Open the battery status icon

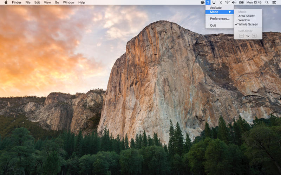click(241, 2)
